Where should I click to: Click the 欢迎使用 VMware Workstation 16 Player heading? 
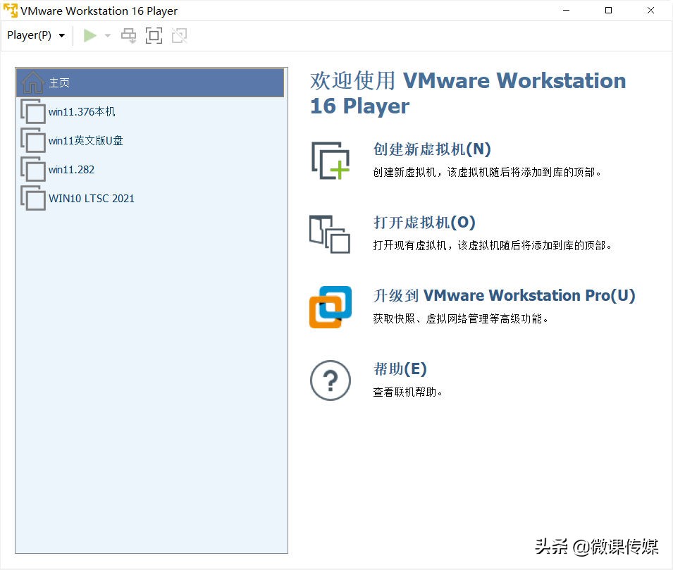[x=468, y=93]
